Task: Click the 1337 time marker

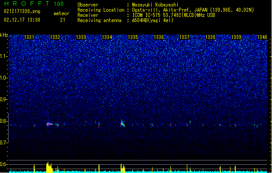Action: point(184,37)
